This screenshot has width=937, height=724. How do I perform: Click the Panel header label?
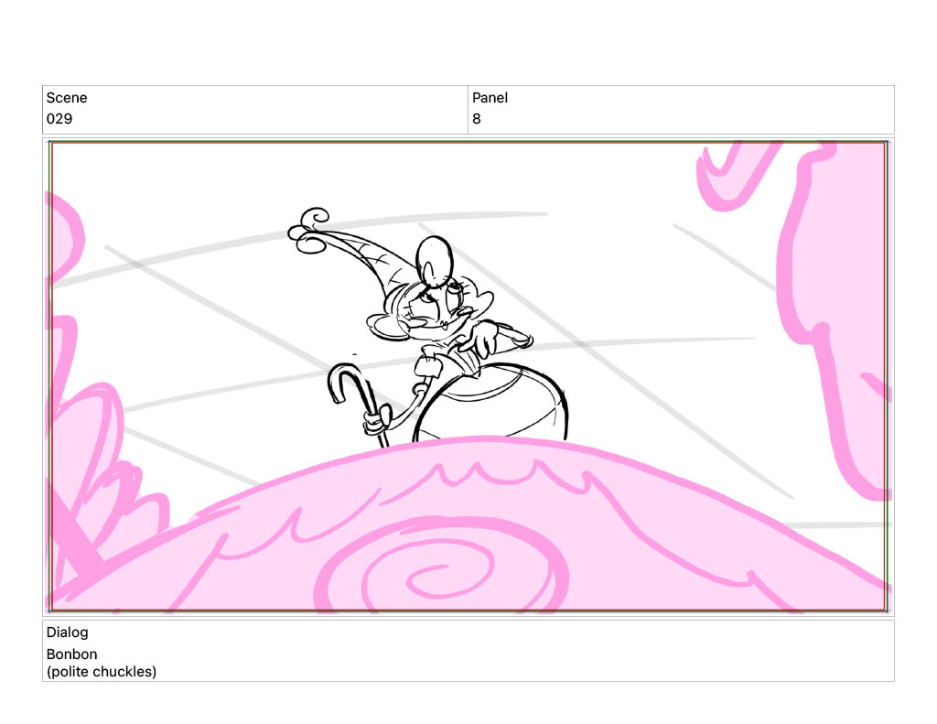pos(490,98)
